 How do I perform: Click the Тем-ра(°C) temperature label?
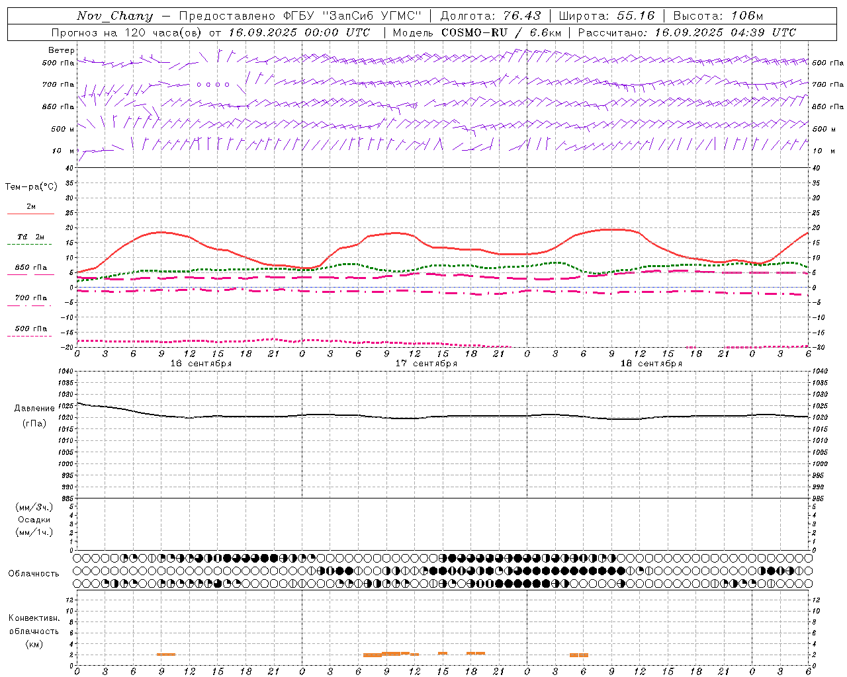click(x=31, y=187)
